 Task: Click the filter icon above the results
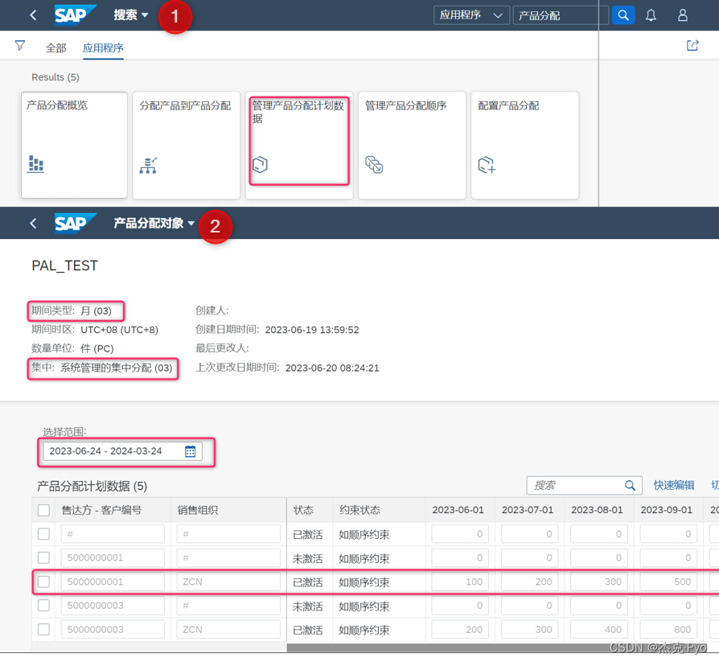point(19,46)
